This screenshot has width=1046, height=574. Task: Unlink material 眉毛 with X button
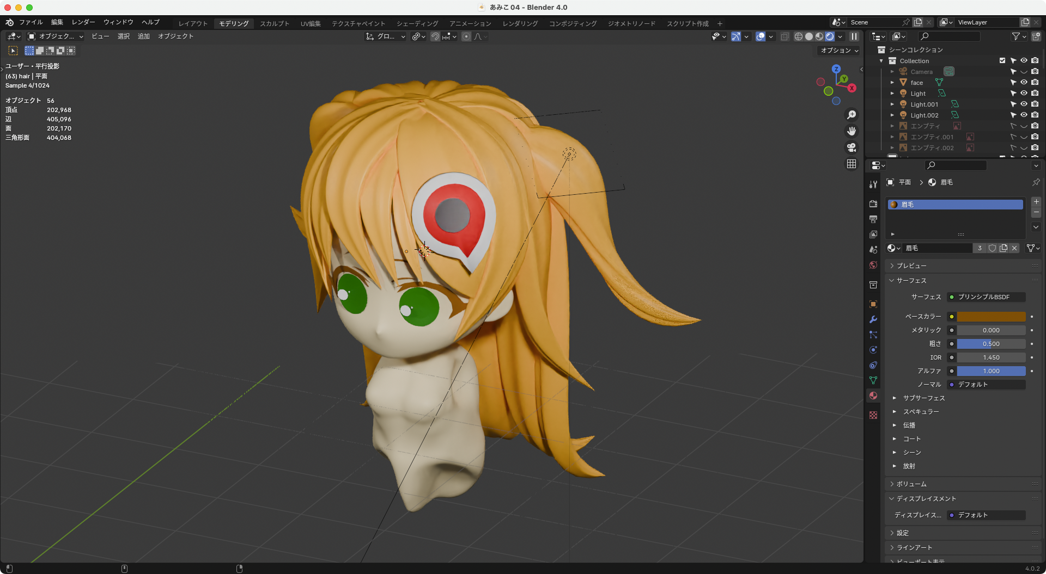point(1014,248)
